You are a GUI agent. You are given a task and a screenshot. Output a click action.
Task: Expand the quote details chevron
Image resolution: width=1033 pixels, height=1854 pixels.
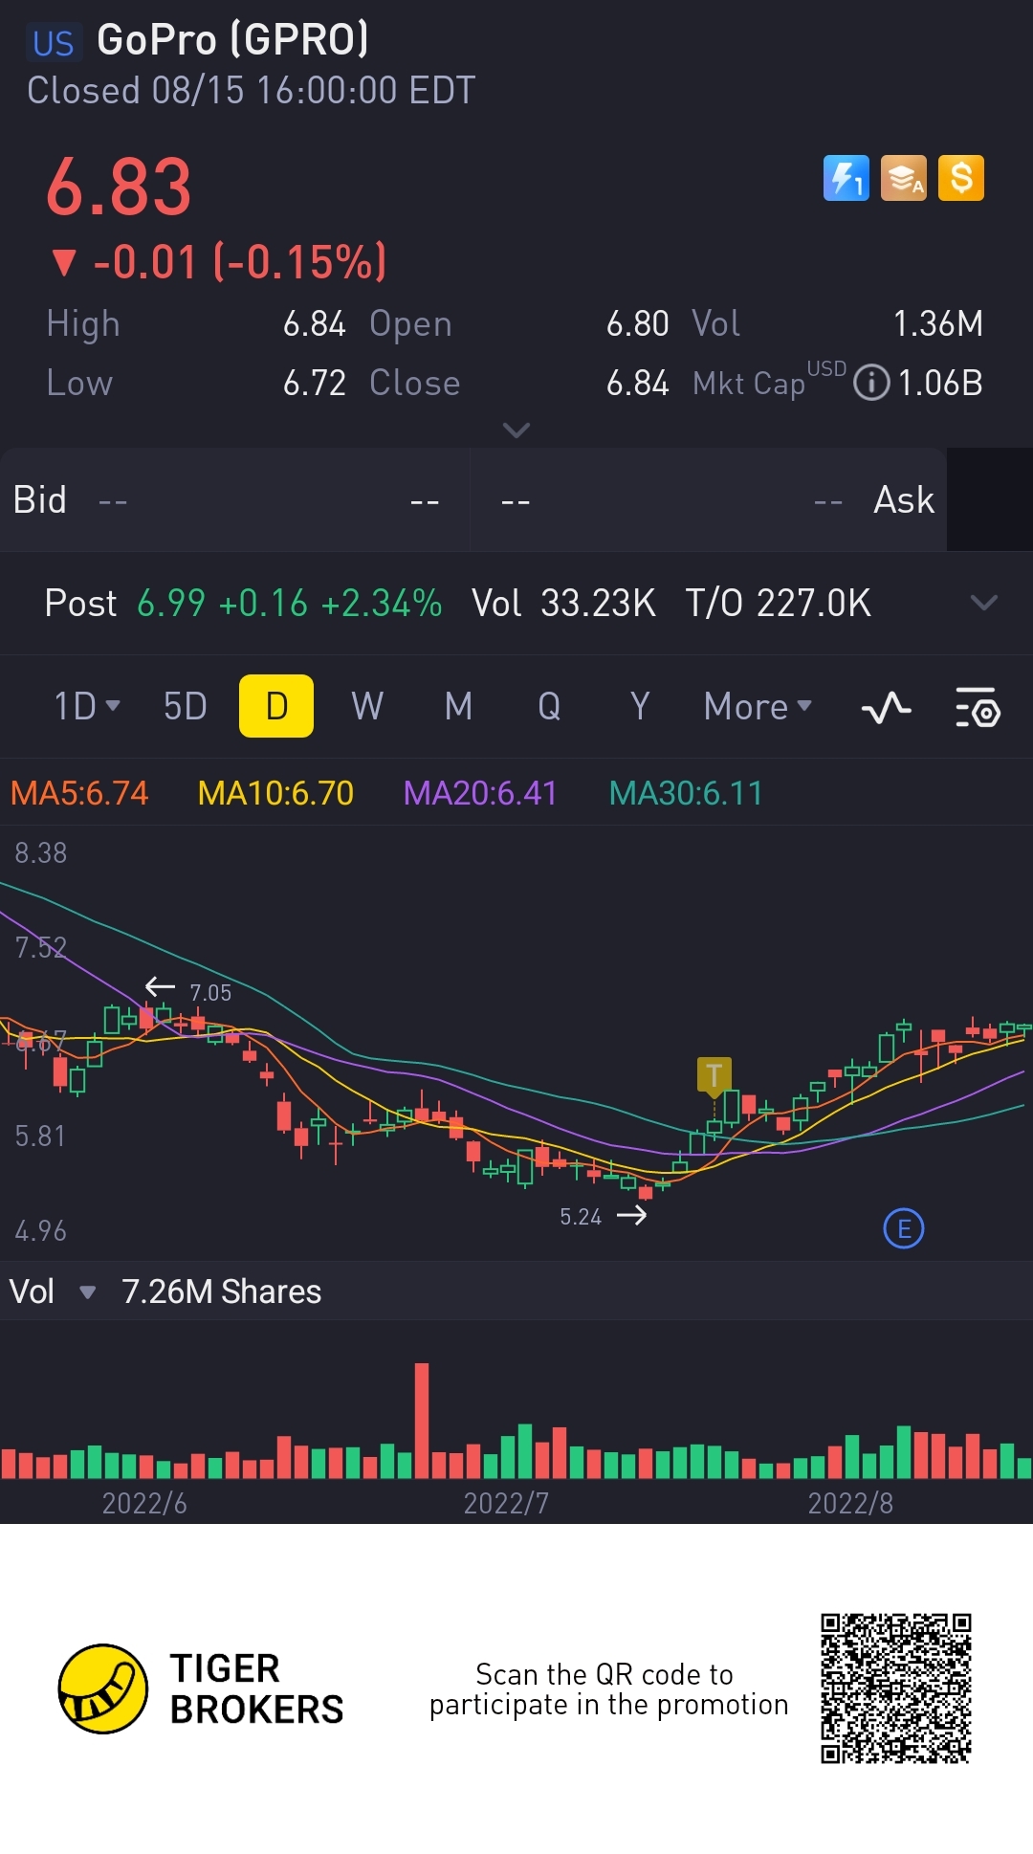tap(516, 430)
